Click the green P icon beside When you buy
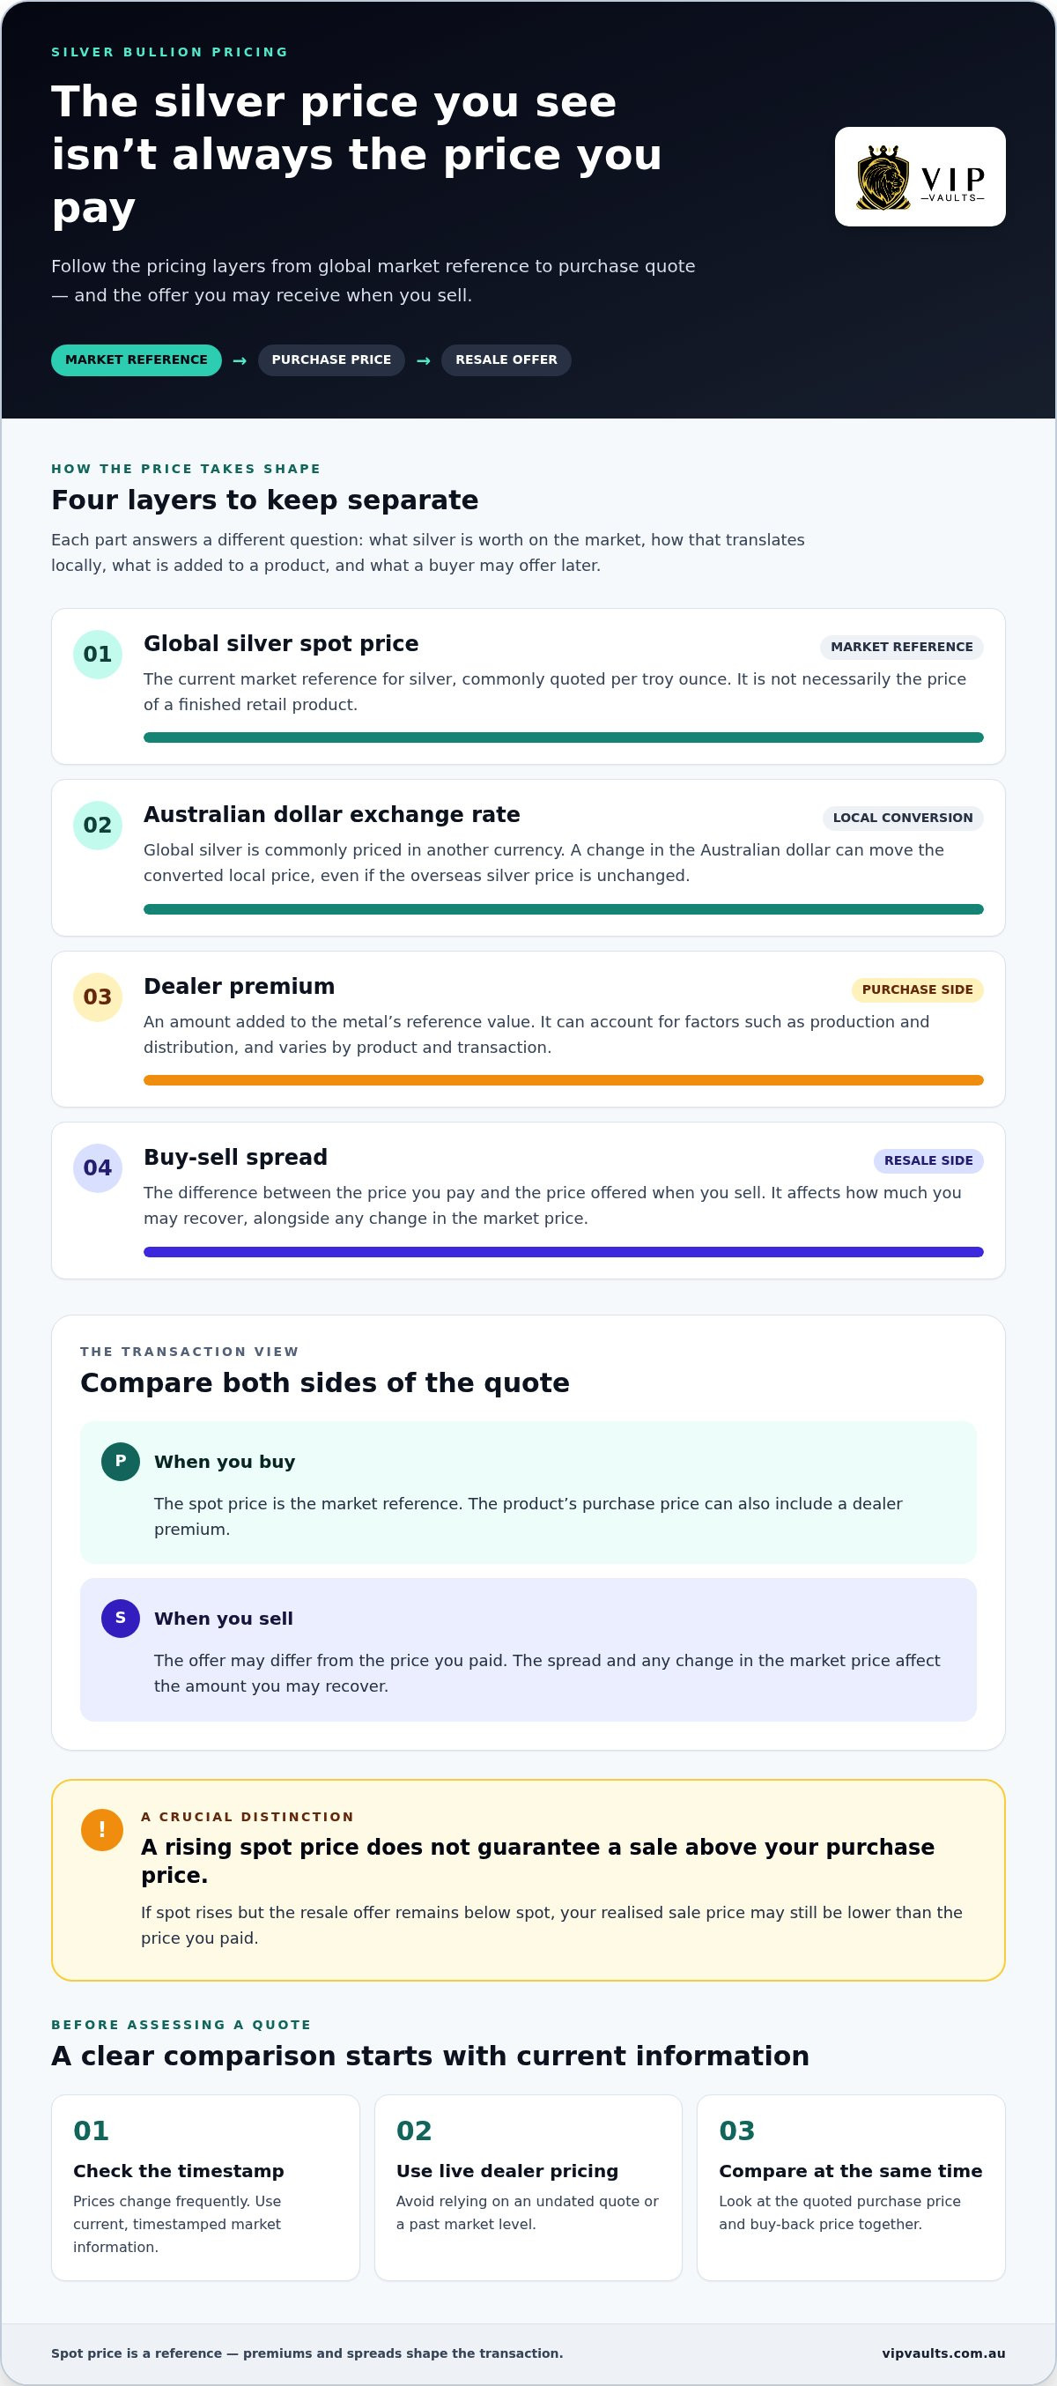The image size is (1057, 2386). [x=121, y=1461]
